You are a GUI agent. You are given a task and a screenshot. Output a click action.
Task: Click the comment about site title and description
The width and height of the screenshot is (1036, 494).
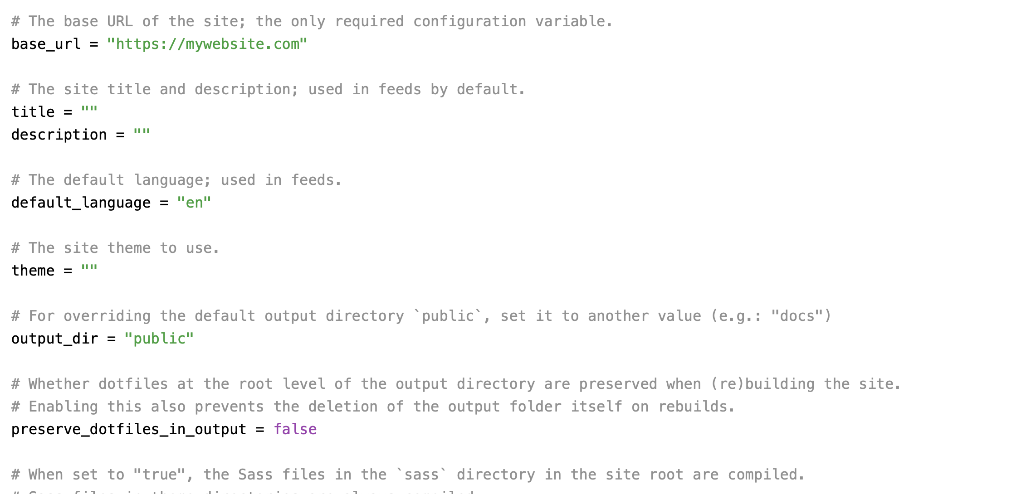268,89
